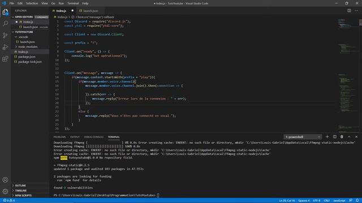Kill the terminal with trash icon

tap(342, 136)
